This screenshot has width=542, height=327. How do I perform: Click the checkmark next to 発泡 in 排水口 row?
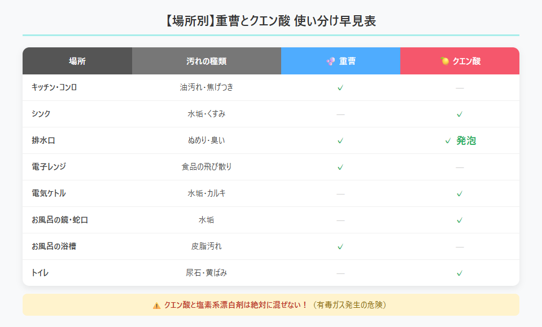click(x=448, y=140)
